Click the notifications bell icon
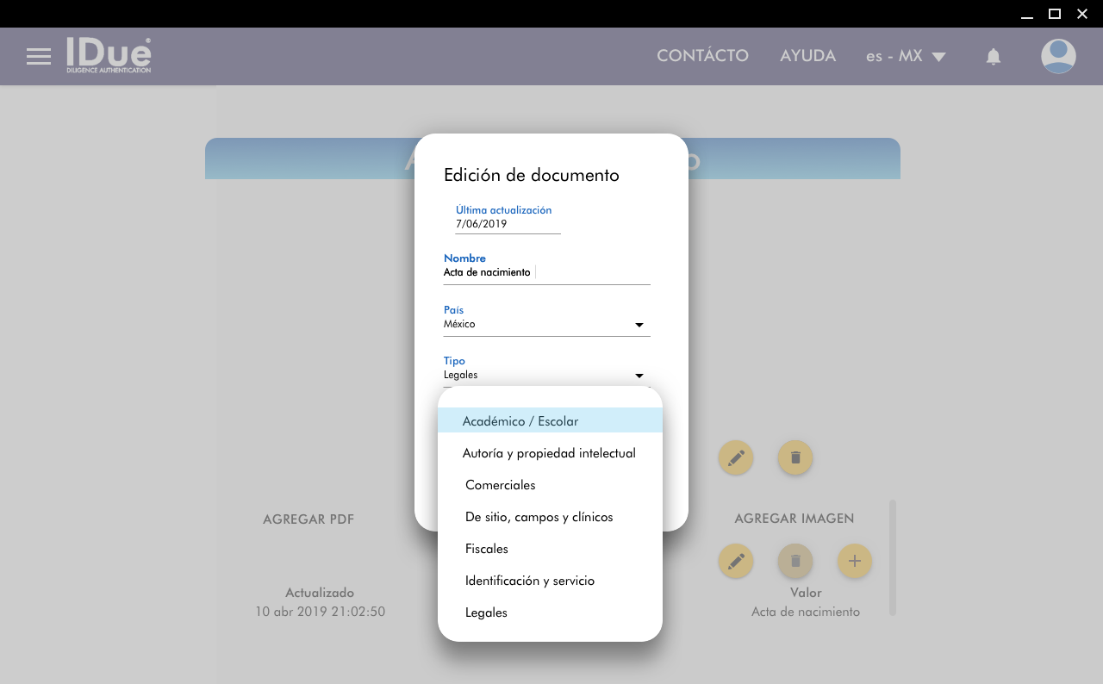Screen dimensions: 1103x684 993,57
